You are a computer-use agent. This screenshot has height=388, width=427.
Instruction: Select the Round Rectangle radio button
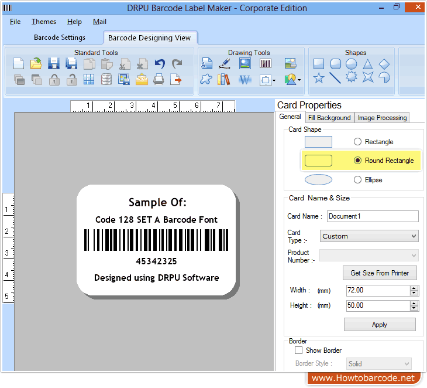pos(357,161)
